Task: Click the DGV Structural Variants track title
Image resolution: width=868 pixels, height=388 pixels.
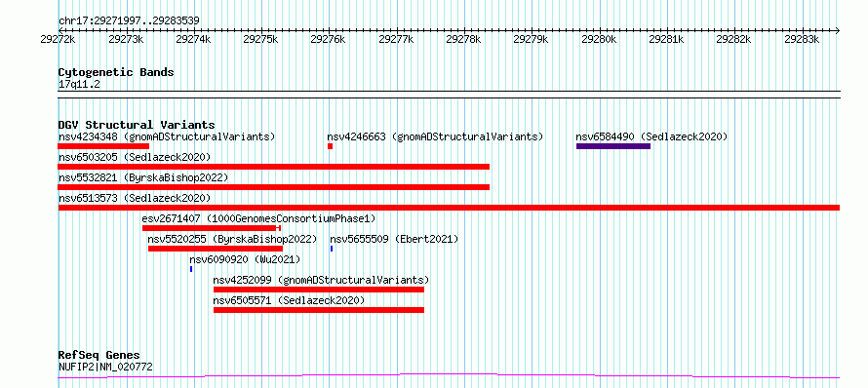Action: 137,125
